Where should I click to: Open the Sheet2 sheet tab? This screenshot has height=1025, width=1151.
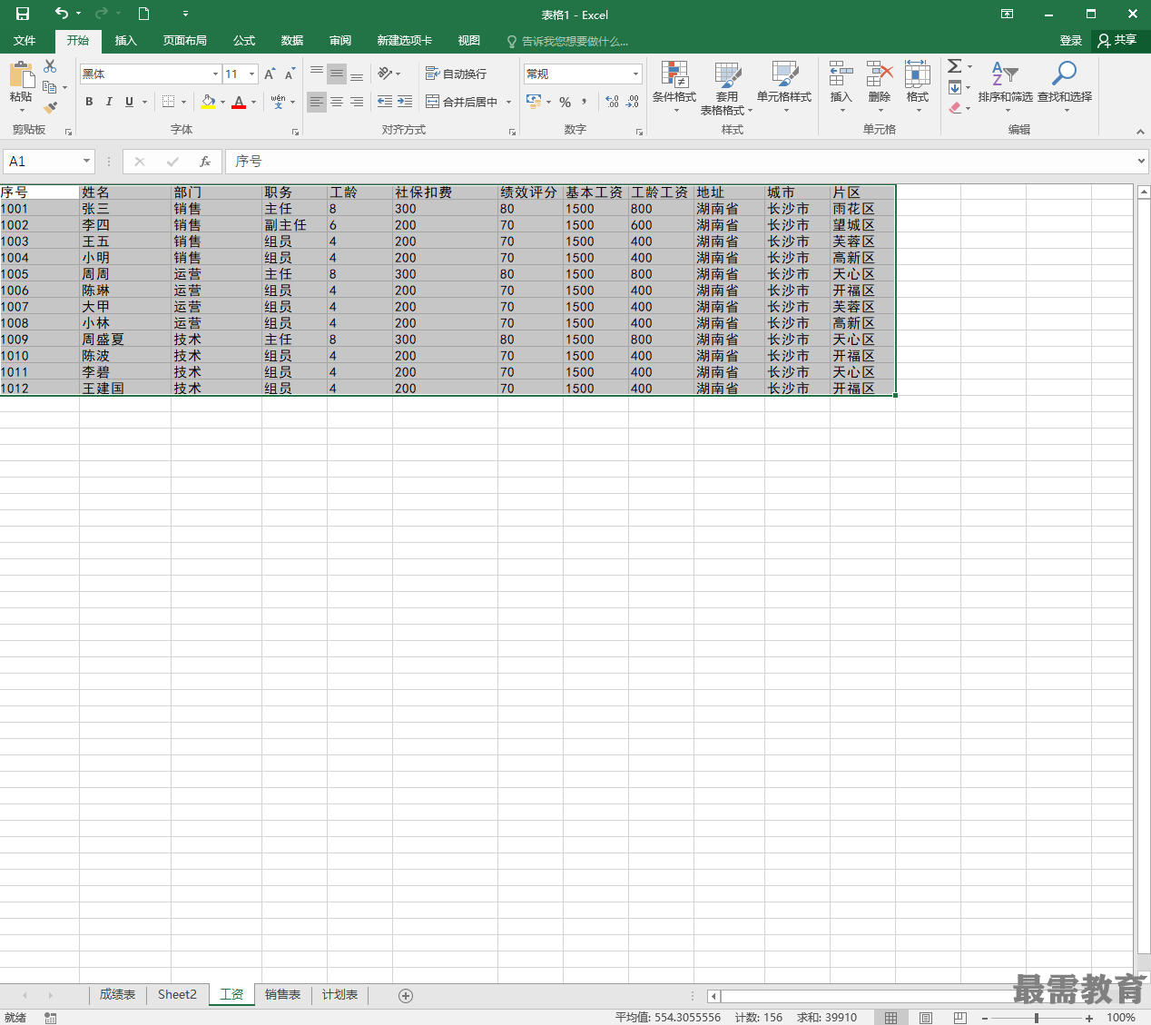(x=177, y=995)
